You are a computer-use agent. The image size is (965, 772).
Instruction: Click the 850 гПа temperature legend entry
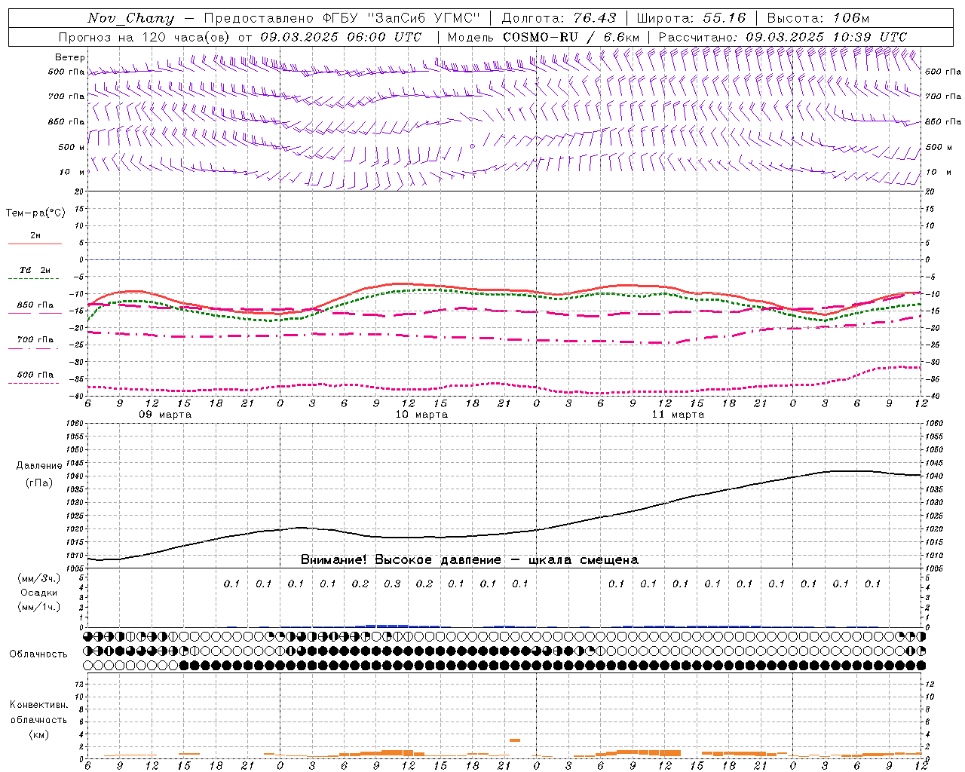click(35, 305)
